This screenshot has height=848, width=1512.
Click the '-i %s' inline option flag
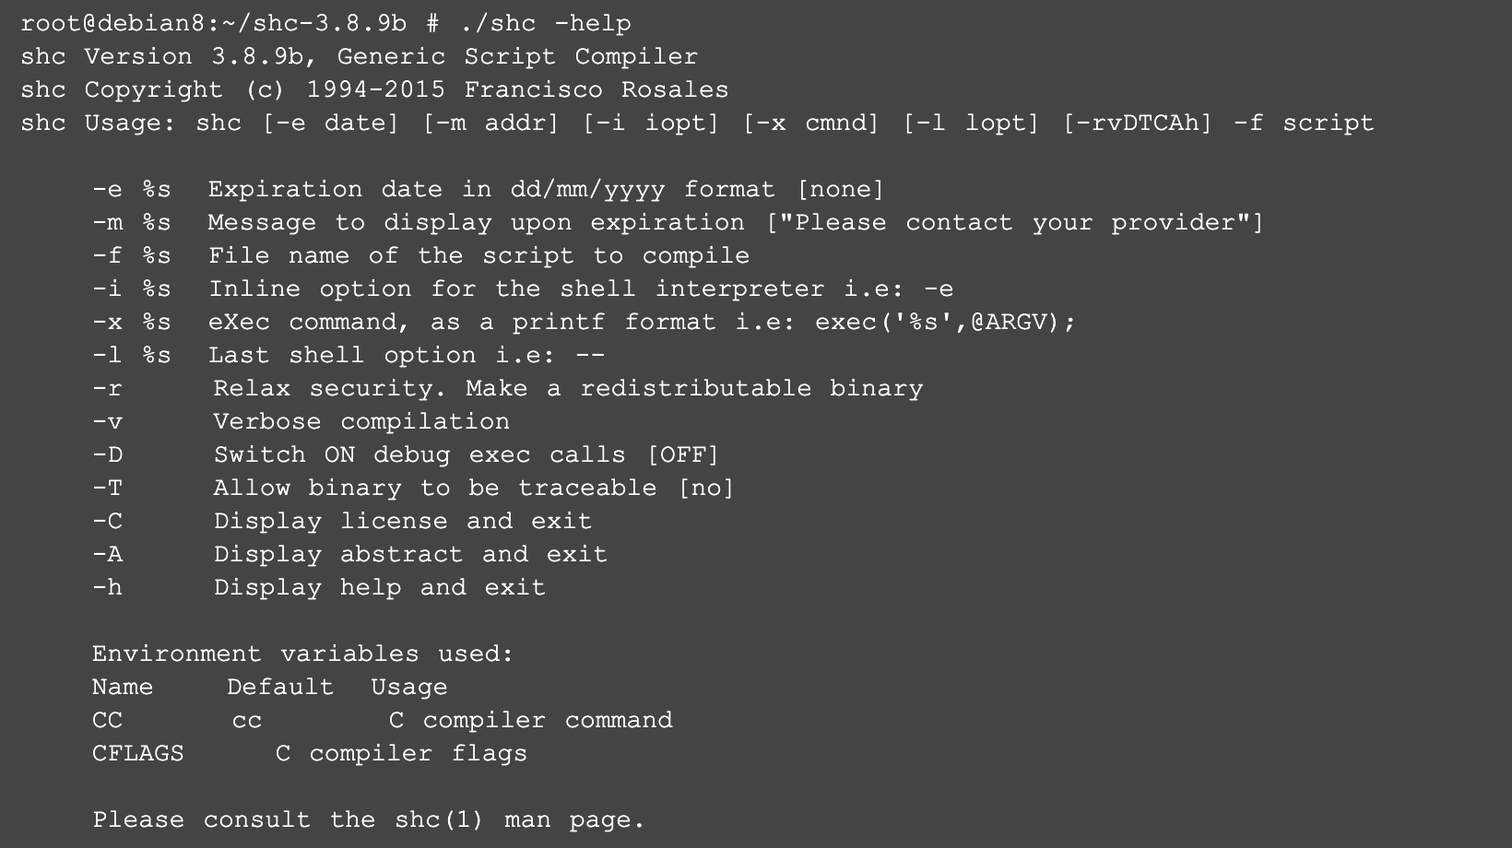131,289
